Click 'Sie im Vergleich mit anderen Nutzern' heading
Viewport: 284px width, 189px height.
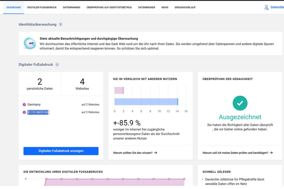145,79
